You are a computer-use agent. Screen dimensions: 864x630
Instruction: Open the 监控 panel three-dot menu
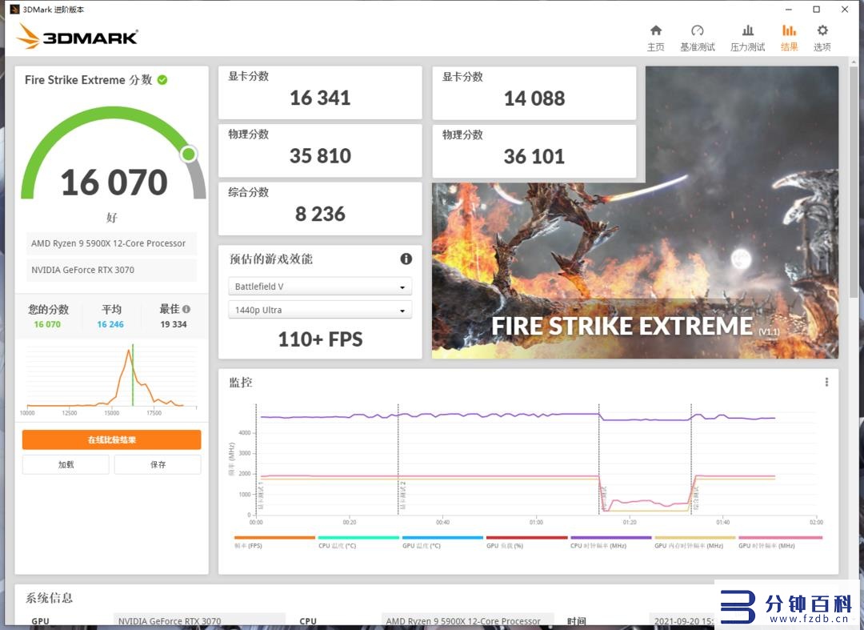click(826, 382)
